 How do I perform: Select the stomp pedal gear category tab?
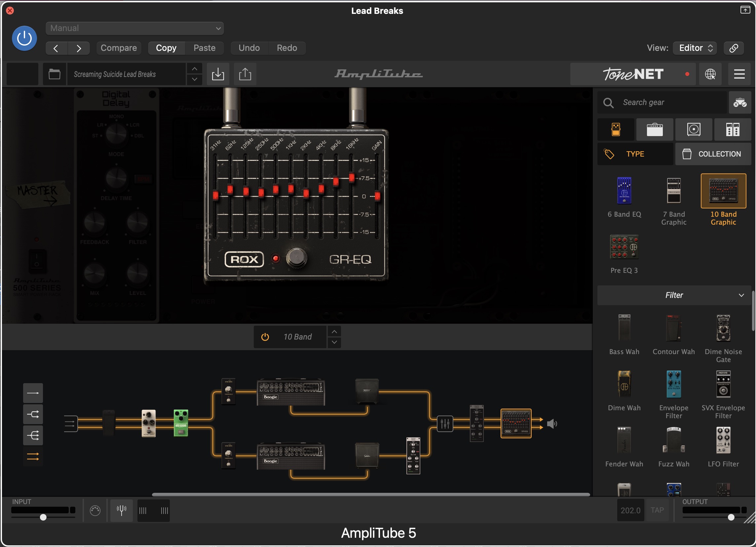pyautogui.click(x=616, y=129)
